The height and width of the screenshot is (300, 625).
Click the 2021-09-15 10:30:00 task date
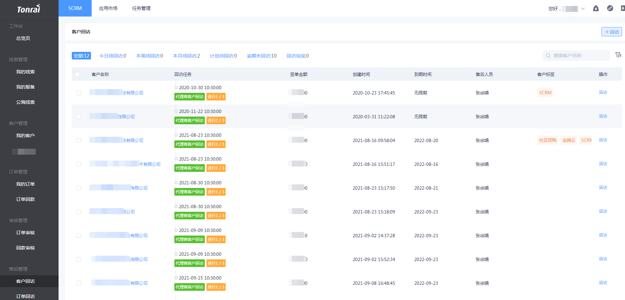pos(200,278)
